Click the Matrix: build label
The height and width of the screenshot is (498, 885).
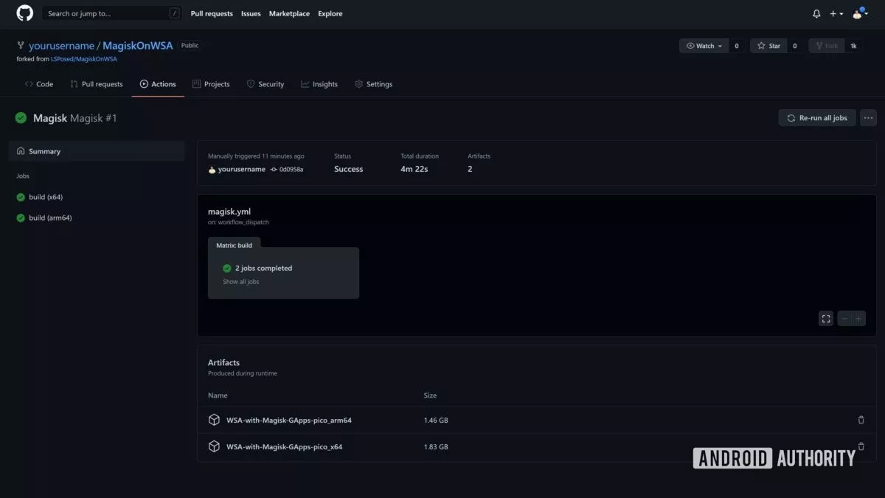234,245
